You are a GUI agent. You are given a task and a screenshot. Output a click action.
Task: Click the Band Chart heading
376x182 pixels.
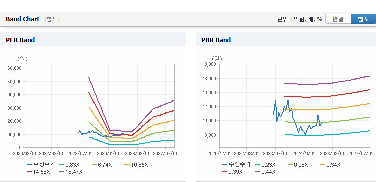tap(22, 19)
